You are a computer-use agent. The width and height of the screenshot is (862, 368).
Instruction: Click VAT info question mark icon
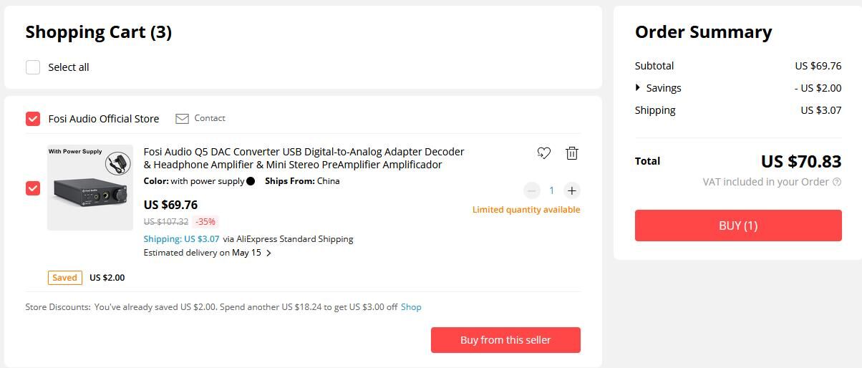(x=837, y=182)
